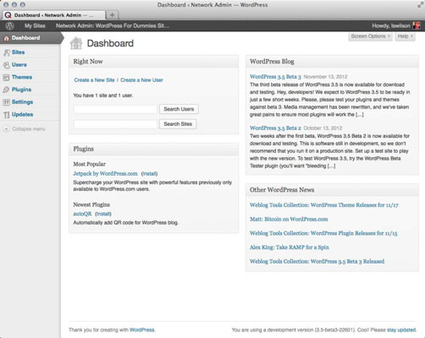Open a new browser tab with plus button

(x=112, y=15)
